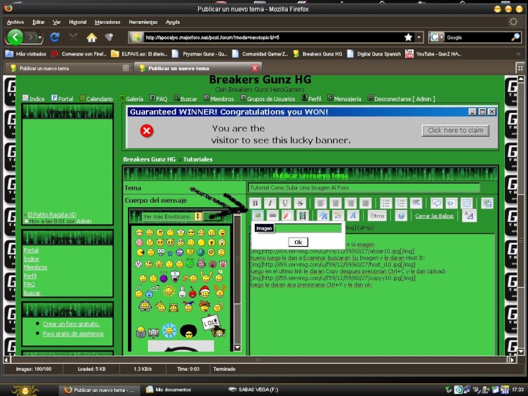Apply bold formatting with the B button
528x396 pixels.
[x=255, y=203]
